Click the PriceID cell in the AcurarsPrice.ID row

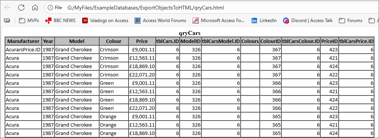[329, 50]
